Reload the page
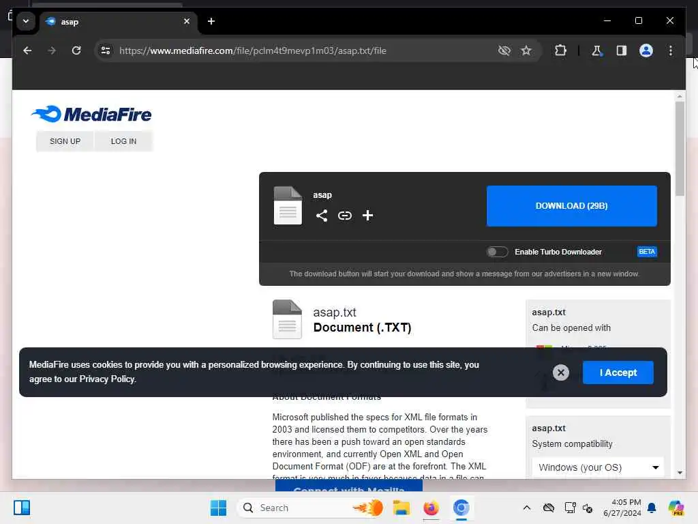Screen dimensions: 698x524 pyautogui.click(x=76, y=50)
